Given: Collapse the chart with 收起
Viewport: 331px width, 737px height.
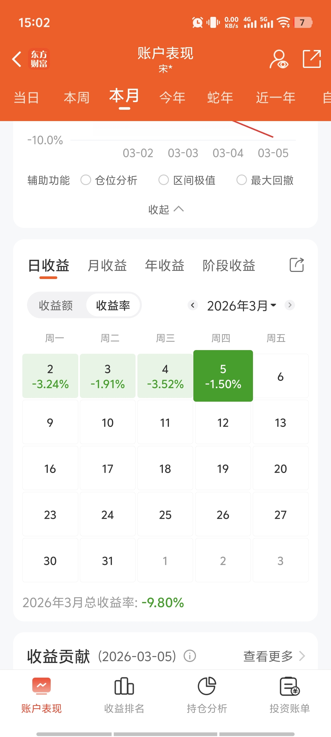Looking at the screenshot, I should [x=166, y=210].
